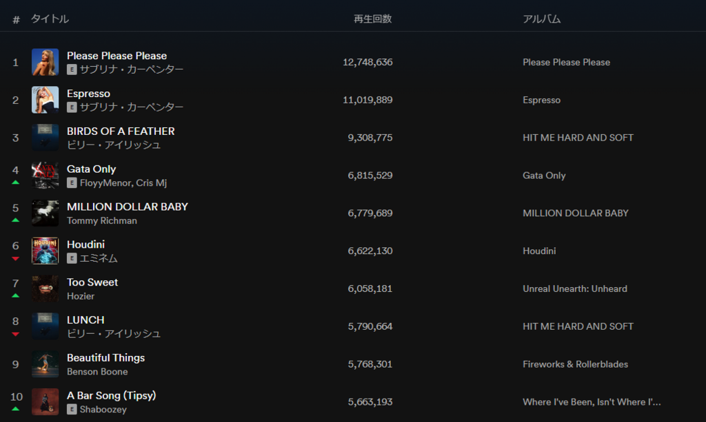Select the BIRDS OF A FEATHER title
Image resolution: width=706 pixels, height=422 pixels.
121,131
